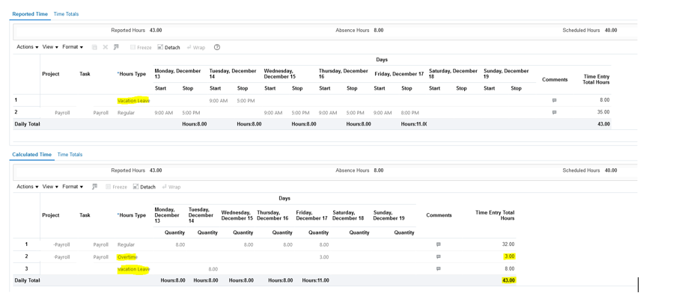
Task: Click Friday 8:00 PM stop time cell
Action: click(x=410, y=113)
